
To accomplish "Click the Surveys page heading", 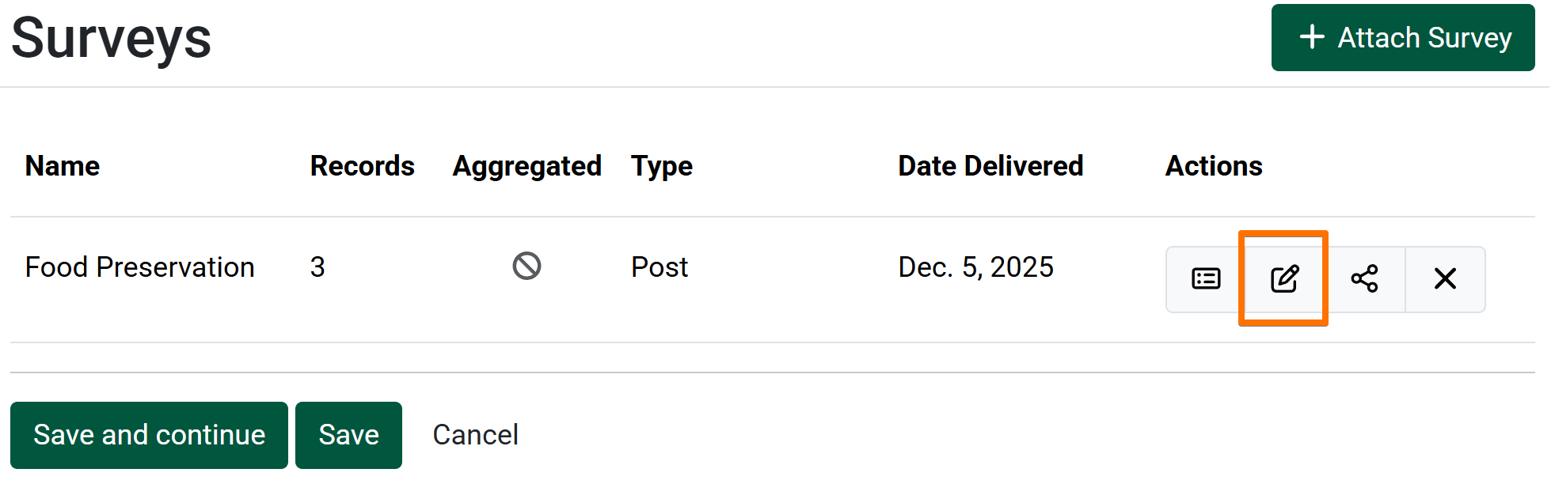I will [112, 38].
